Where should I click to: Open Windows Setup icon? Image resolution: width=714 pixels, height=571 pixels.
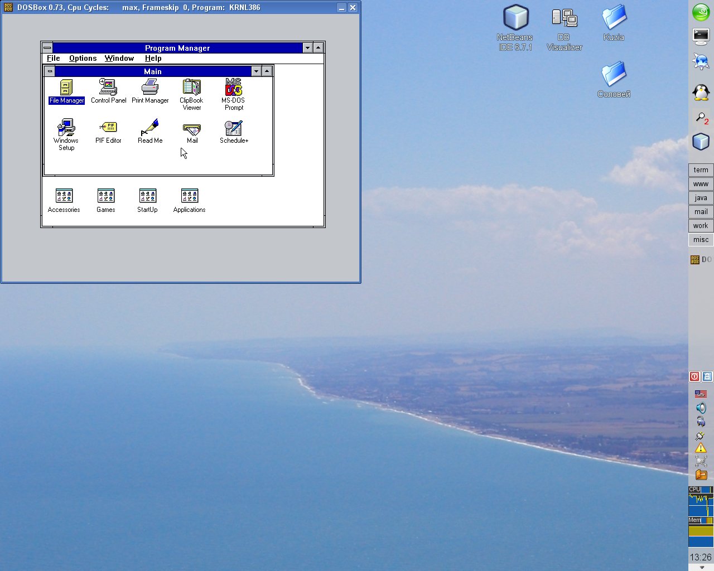(66, 134)
